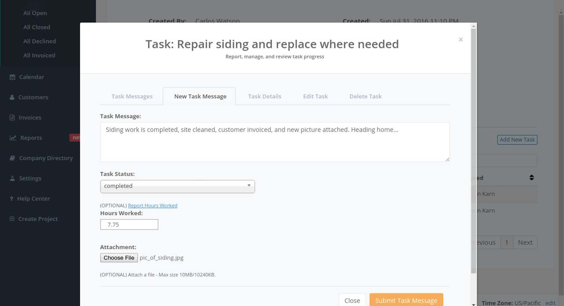Click scrollbar down arrow in the dialog
Viewport: 564px width, 306px height.
click(474, 304)
